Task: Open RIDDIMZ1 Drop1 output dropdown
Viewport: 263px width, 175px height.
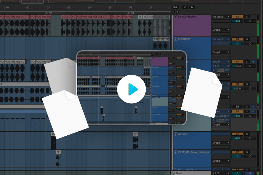Action: (221, 52)
